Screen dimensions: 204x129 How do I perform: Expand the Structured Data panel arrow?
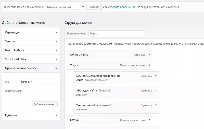pyautogui.click(x=56, y=59)
